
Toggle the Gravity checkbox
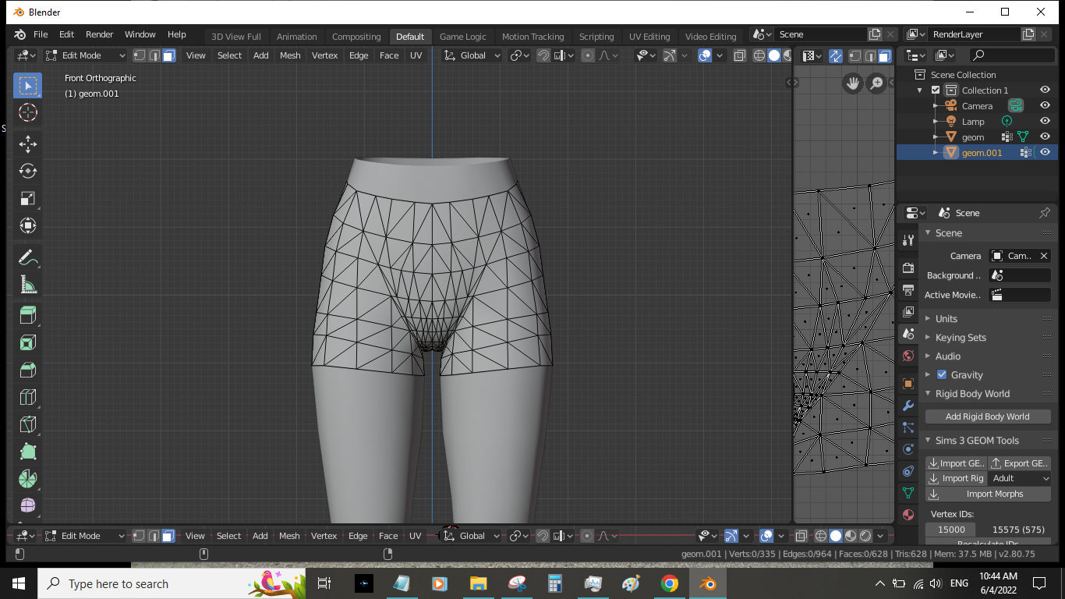pyautogui.click(x=942, y=374)
